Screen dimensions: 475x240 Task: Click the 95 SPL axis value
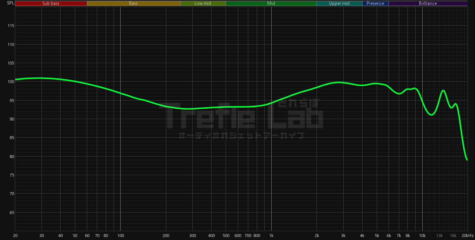coord(12,101)
